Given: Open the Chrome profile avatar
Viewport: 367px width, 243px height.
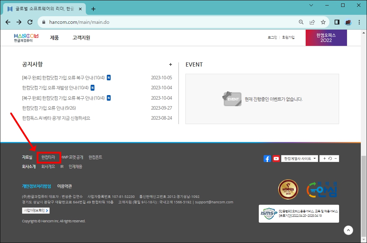Looking at the screenshot, I should click(x=348, y=22).
